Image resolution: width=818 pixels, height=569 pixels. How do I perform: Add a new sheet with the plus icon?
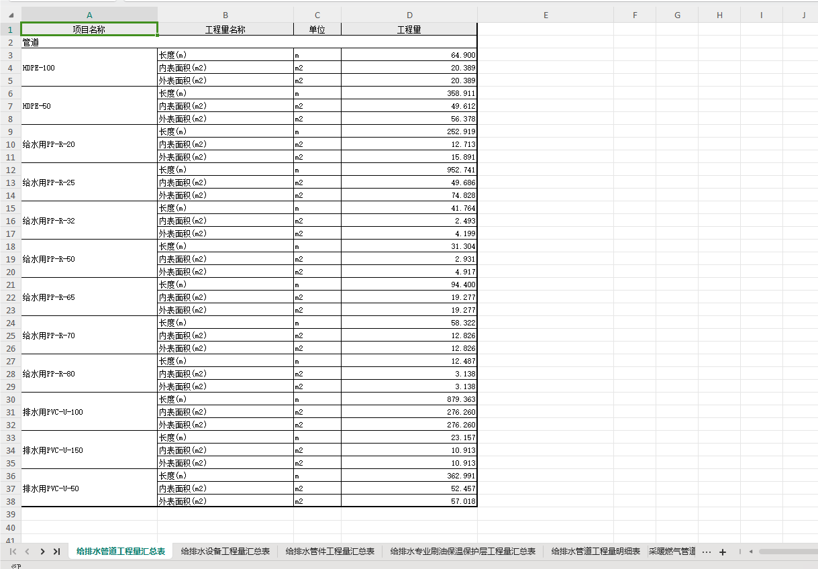coord(723,552)
